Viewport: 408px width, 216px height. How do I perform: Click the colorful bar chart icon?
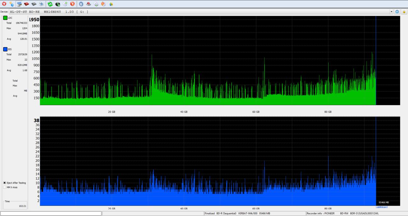[x=111, y=4]
